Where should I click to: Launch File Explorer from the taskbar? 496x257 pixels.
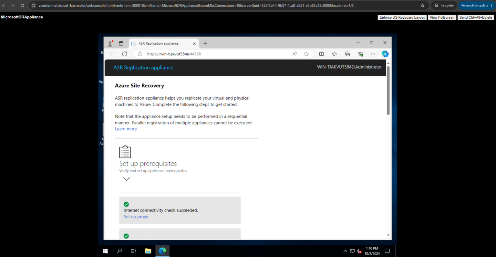[x=148, y=251]
